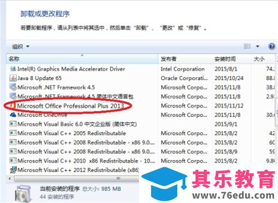Select Intel(R) Graphics Media Accelerator Driver row
This screenshot has height=203, width=278.
[x=71, y=69]
